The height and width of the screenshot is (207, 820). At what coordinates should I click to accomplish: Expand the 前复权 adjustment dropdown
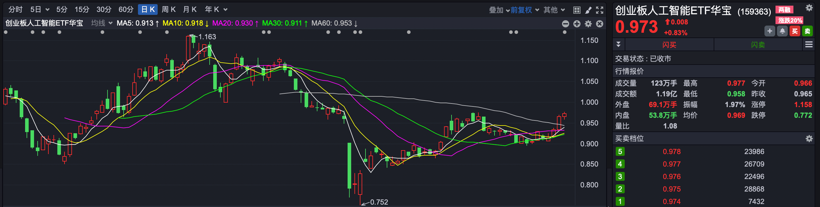[525, 10]
